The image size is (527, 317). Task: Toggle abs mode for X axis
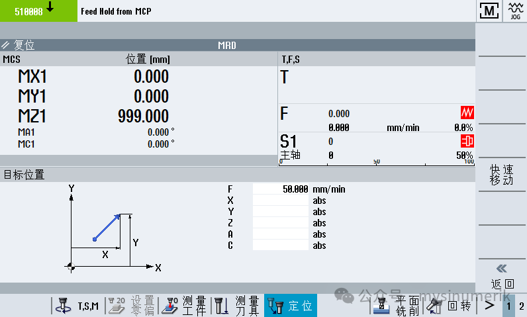(x=319, y=201)
